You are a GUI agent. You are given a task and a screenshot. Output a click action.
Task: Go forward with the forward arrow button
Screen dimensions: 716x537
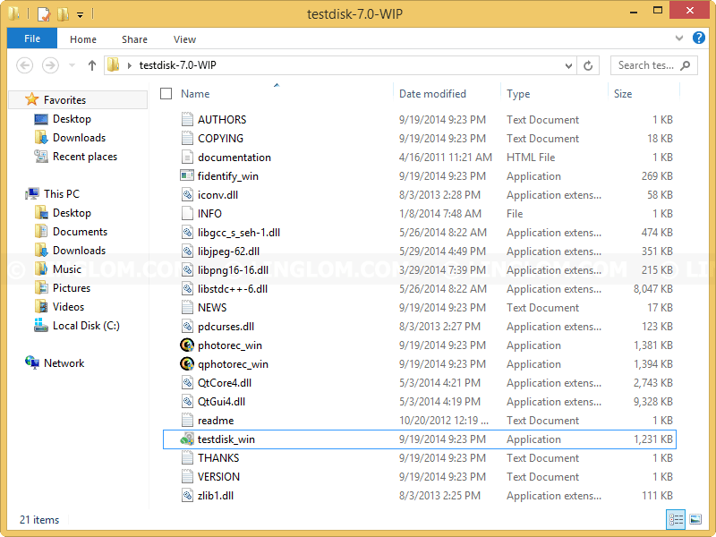[x=50, y=65]
